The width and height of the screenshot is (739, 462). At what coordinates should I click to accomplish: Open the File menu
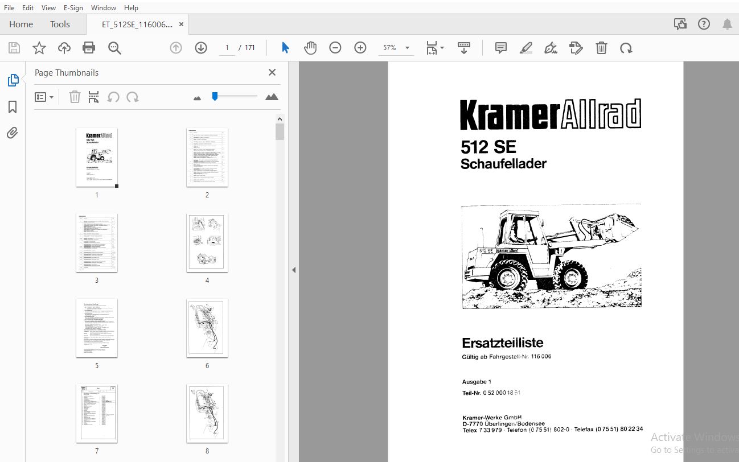(9, 7)
